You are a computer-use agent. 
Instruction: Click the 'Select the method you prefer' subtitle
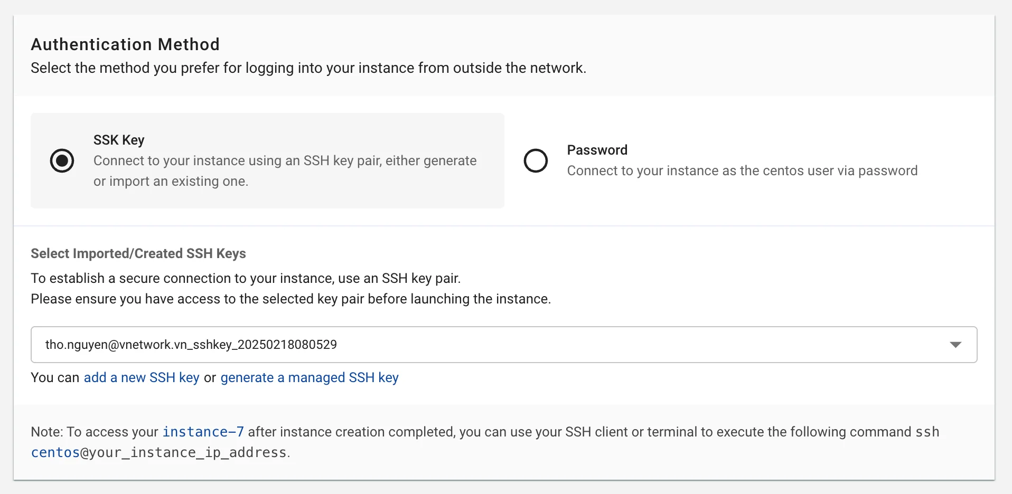click(308, 68)
